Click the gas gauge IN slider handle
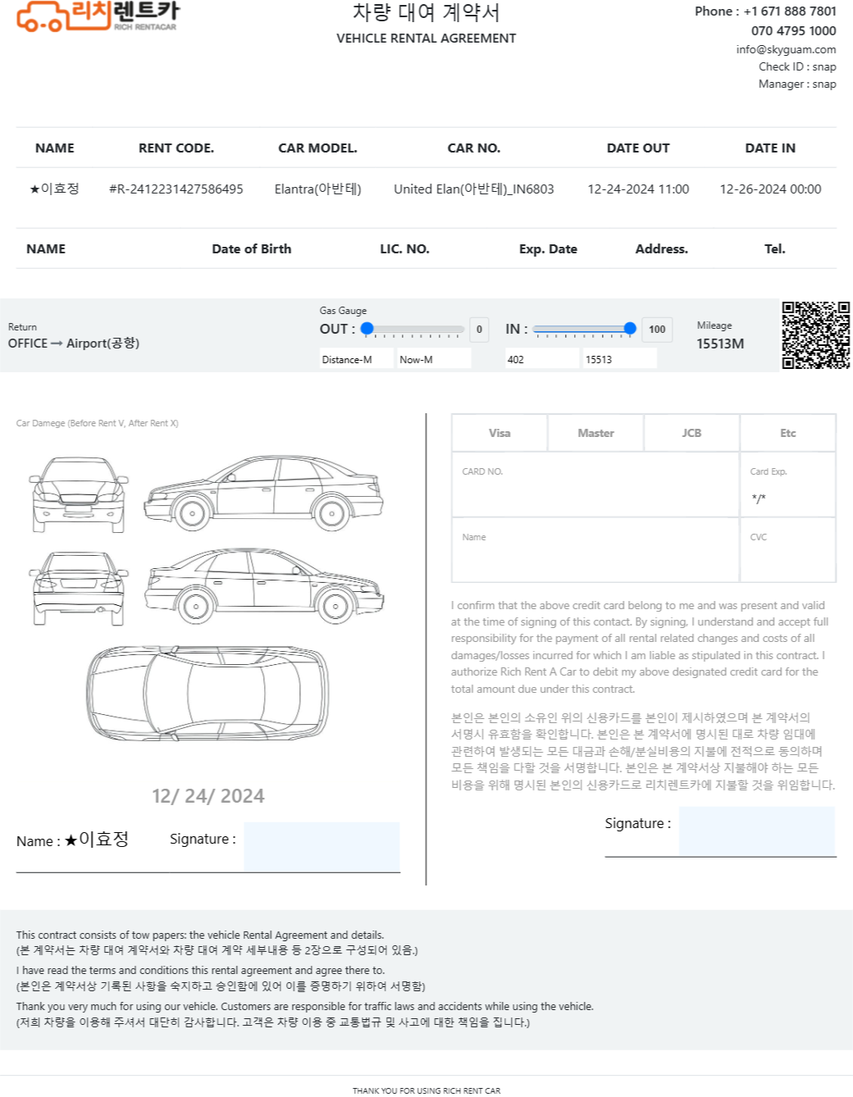Screen dimensions: 853x1097 pos(630,329)
